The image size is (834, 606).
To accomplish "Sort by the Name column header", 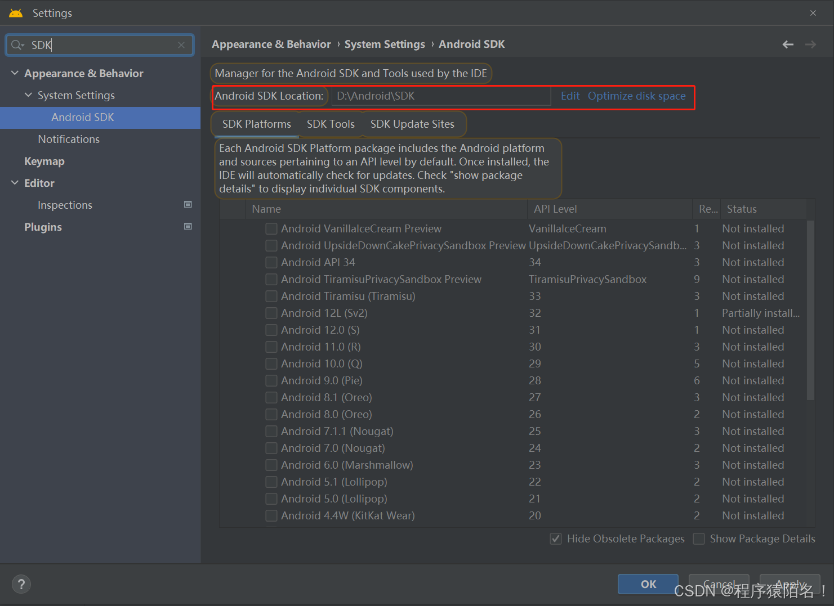I will pos(386,209).
